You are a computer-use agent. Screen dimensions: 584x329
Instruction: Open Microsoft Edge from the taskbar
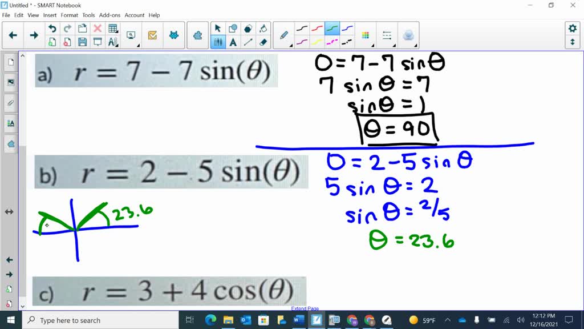[x=210, y=320]
